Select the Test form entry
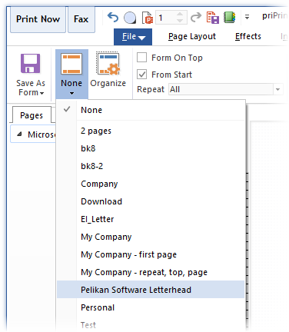The height and width of the screenshot is (332, 289). click(151, 325)
